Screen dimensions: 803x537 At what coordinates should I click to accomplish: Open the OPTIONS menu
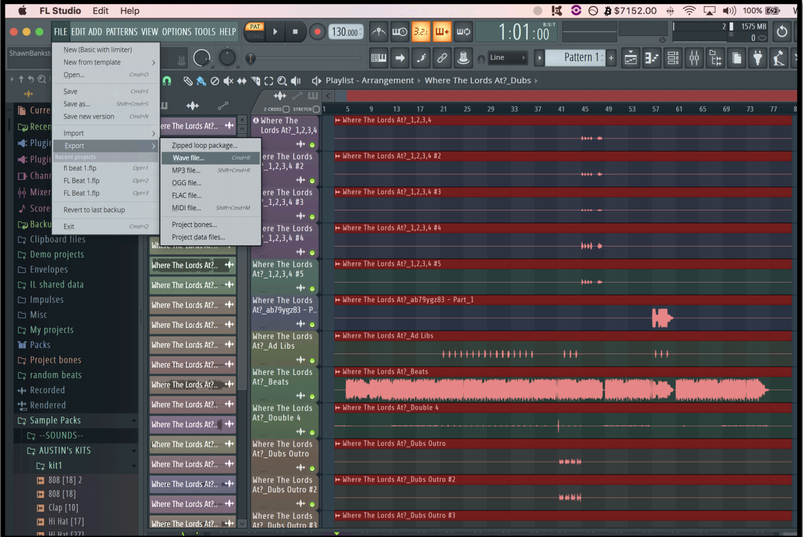pos(176,32)
